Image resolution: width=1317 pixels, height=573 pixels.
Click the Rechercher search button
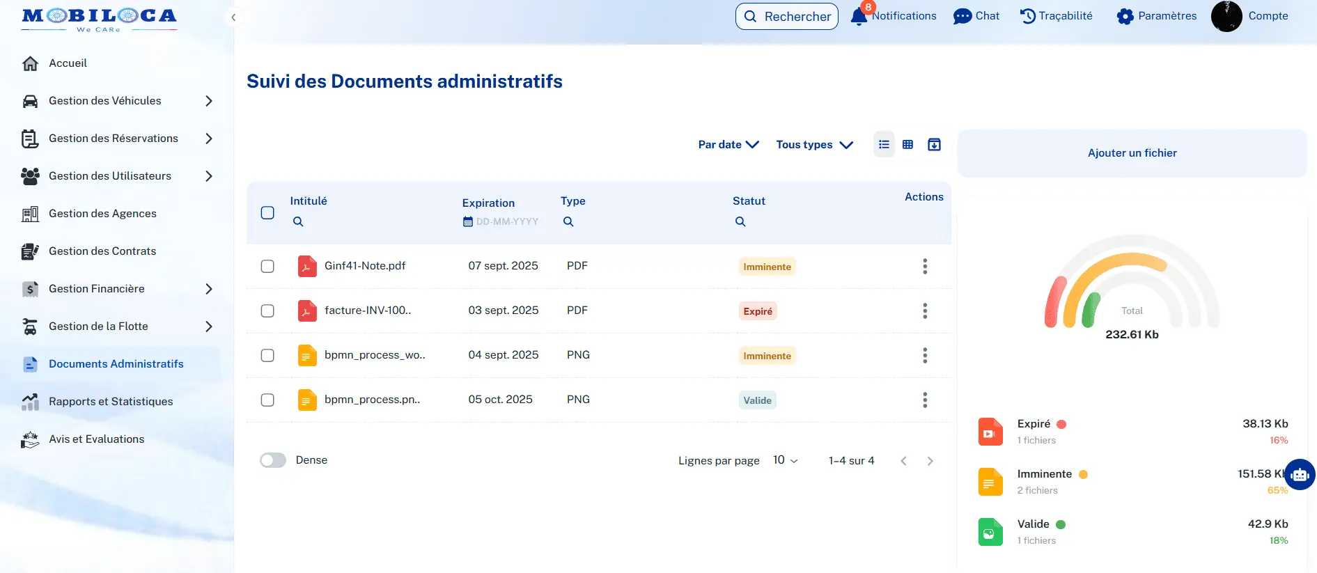pyautogui.click(x=786, y=17)
